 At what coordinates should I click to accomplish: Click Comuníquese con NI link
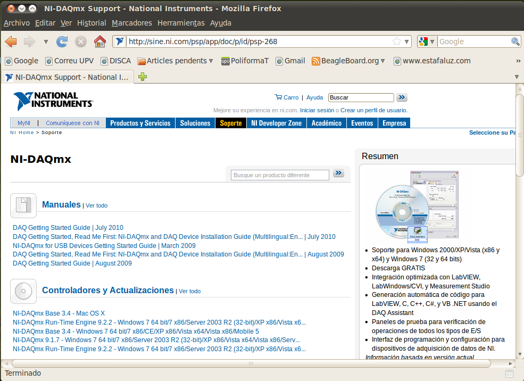72,123
